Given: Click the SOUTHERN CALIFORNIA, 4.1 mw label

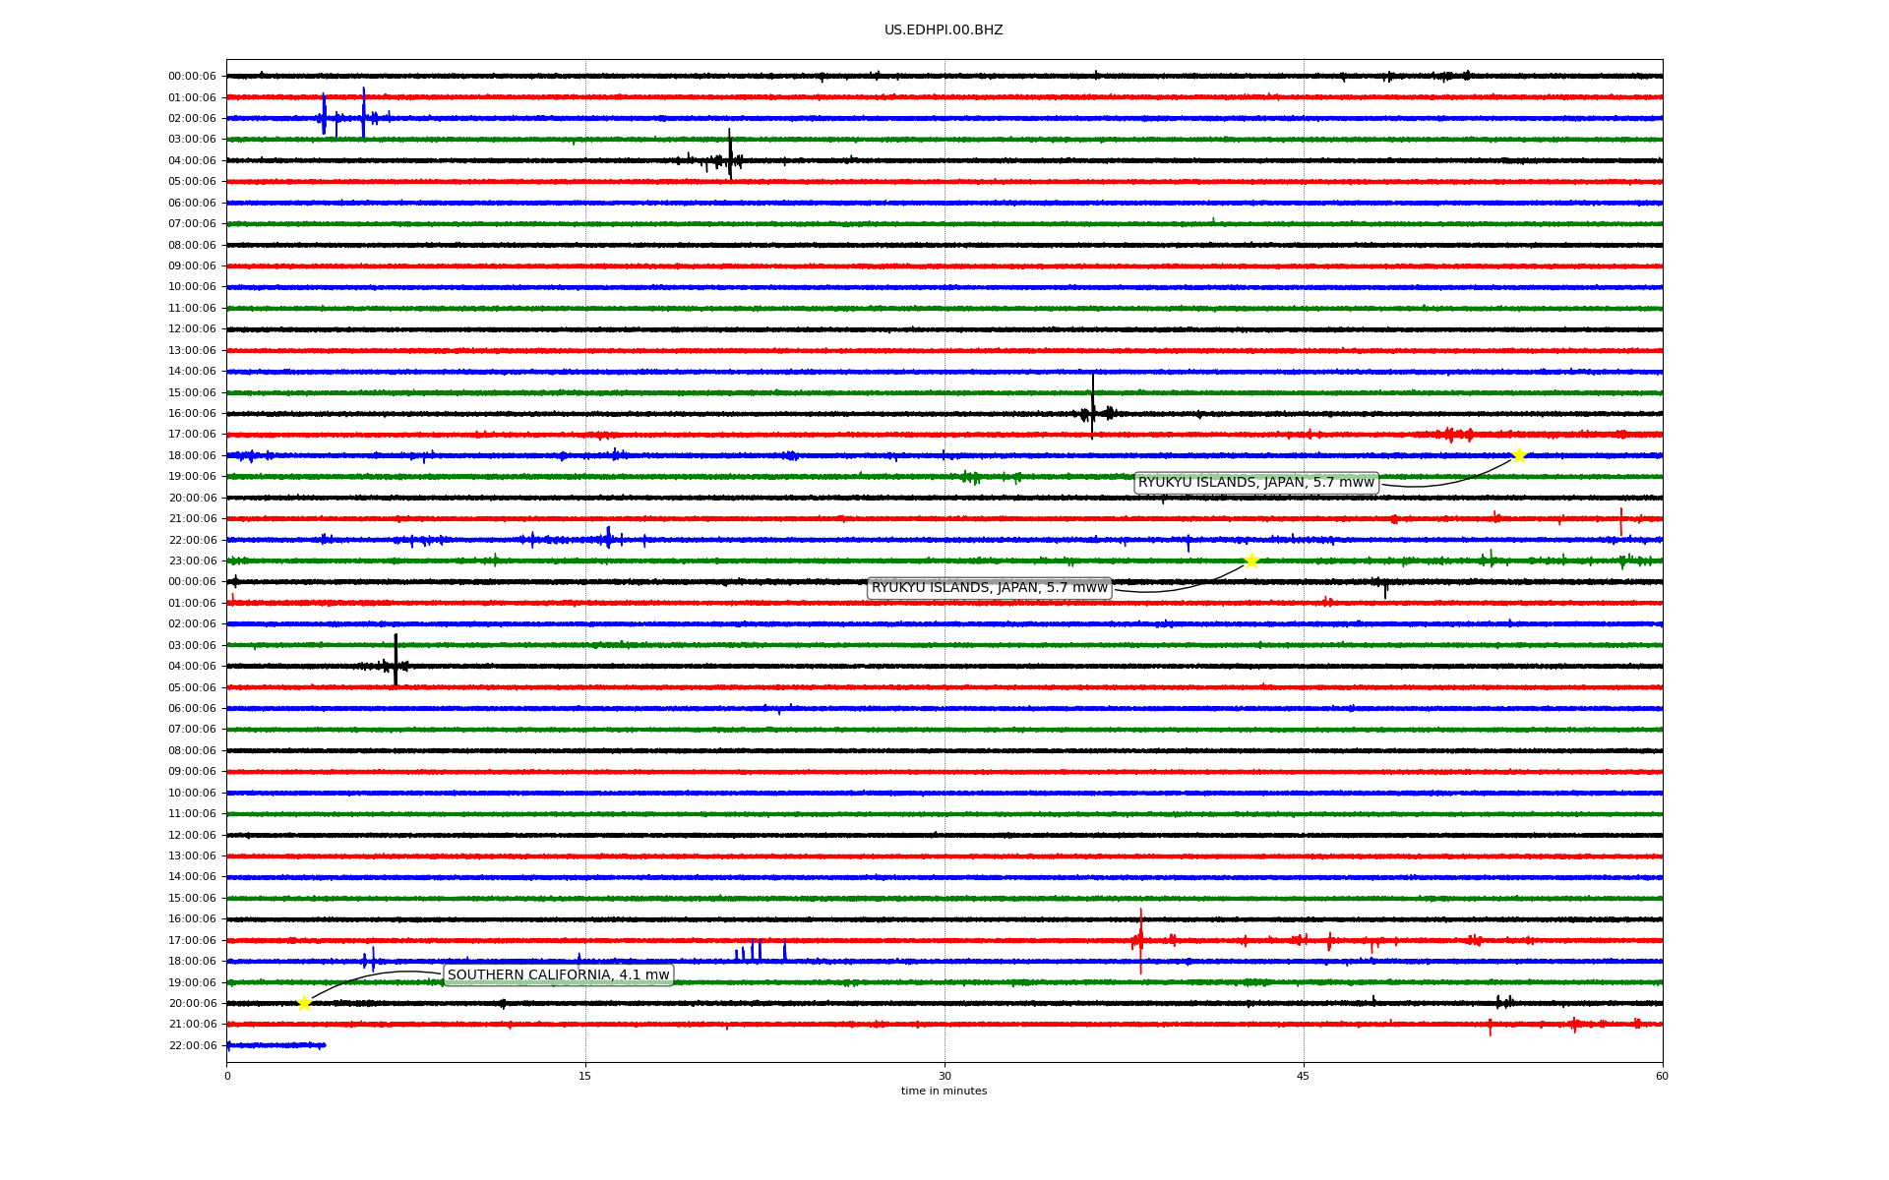Looking at the screenshot, I should click(558, 975).
